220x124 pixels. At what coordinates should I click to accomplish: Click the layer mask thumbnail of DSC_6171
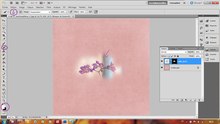175,61
